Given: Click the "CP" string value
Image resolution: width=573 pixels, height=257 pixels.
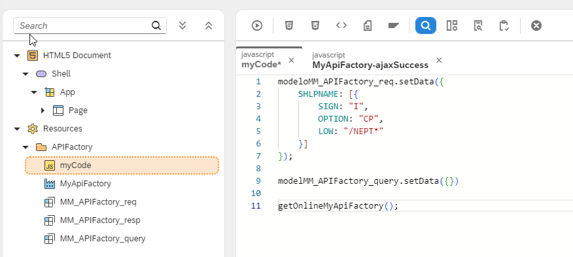Looking at the screenshot, I should 369,119.
